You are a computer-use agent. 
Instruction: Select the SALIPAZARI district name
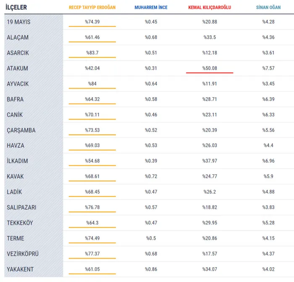tap(21, 208)
